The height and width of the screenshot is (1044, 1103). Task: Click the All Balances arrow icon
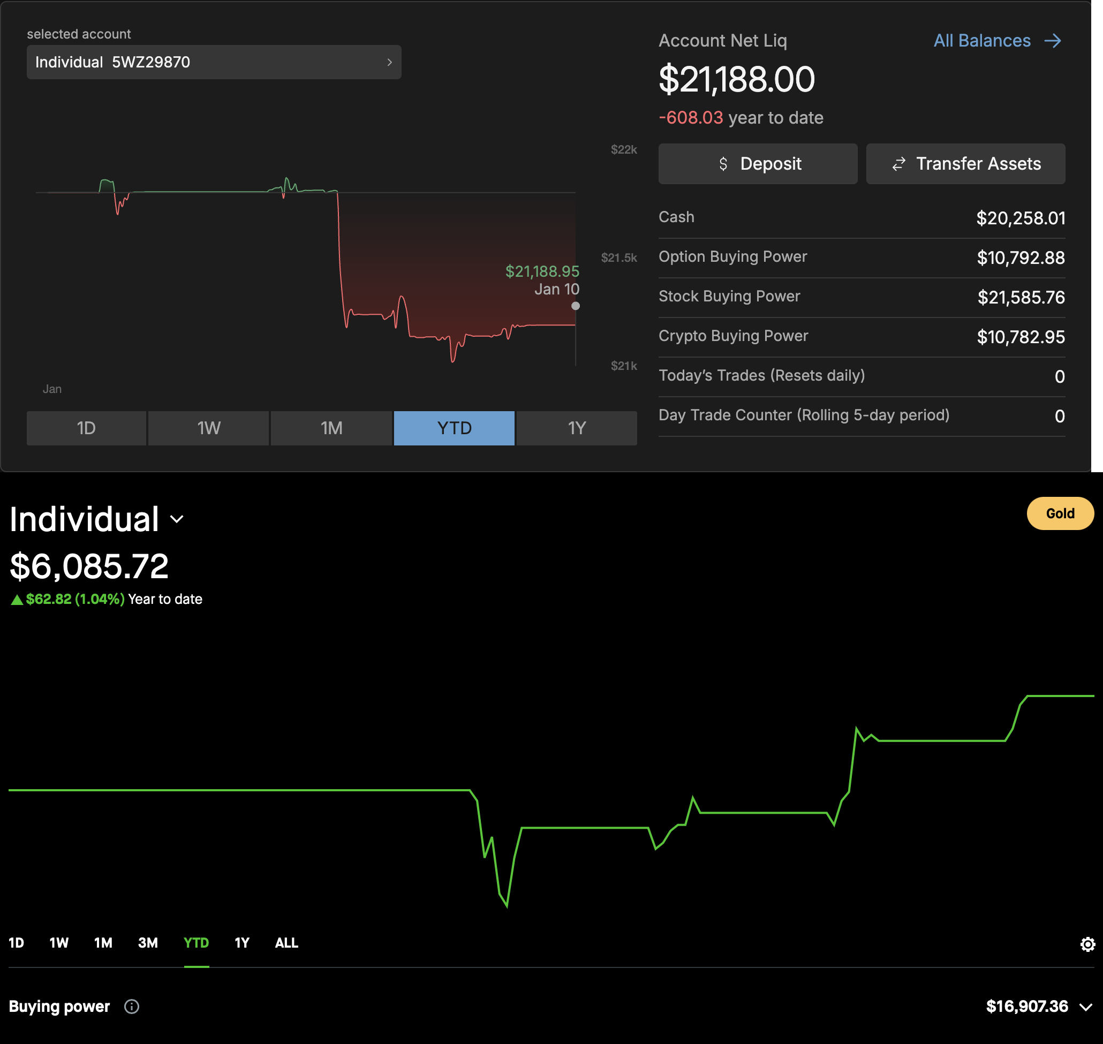pos(1052,41)
